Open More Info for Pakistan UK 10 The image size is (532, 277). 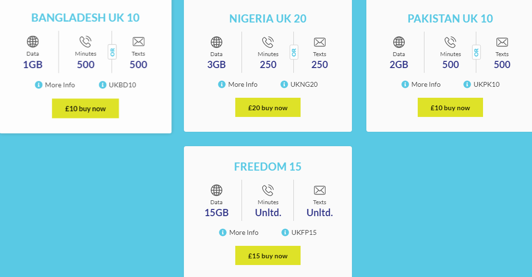(426, 84)
